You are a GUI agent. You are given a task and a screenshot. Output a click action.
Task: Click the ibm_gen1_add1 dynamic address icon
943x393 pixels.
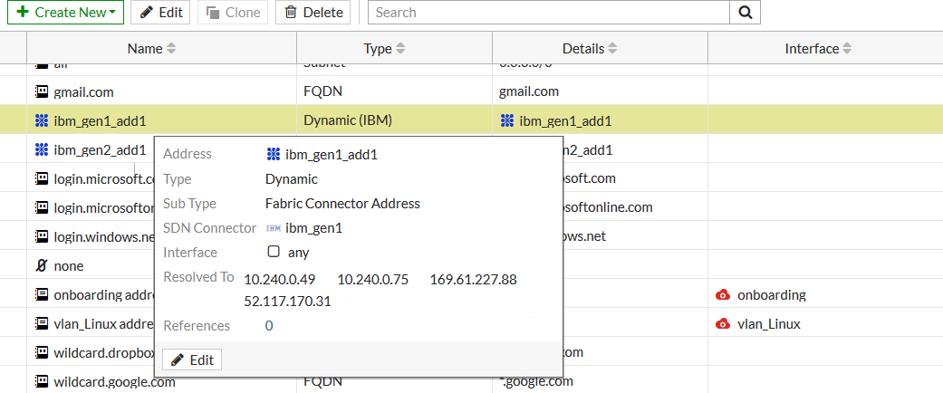[41, 120]
